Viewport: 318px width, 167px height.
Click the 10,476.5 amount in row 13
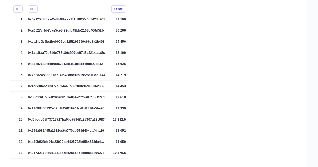pyautogui.click(x=119, y=153)
